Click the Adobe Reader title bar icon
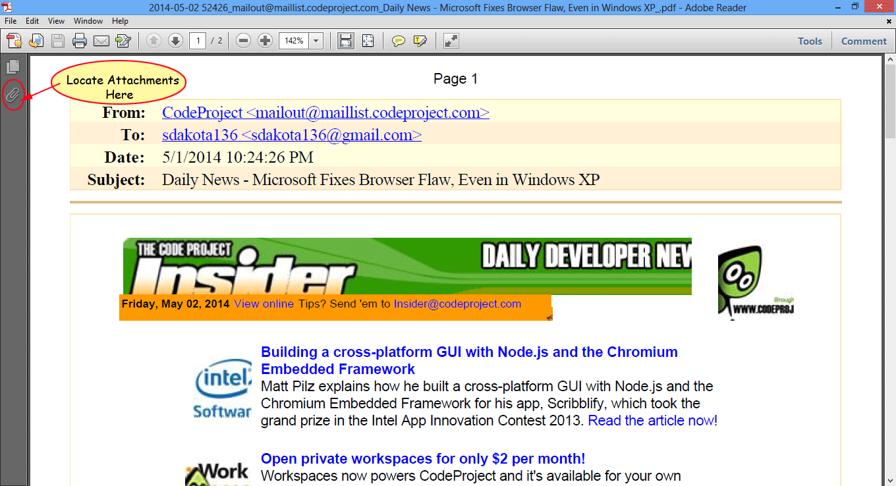This screenshot has width=896, height=486. [7, 7]
